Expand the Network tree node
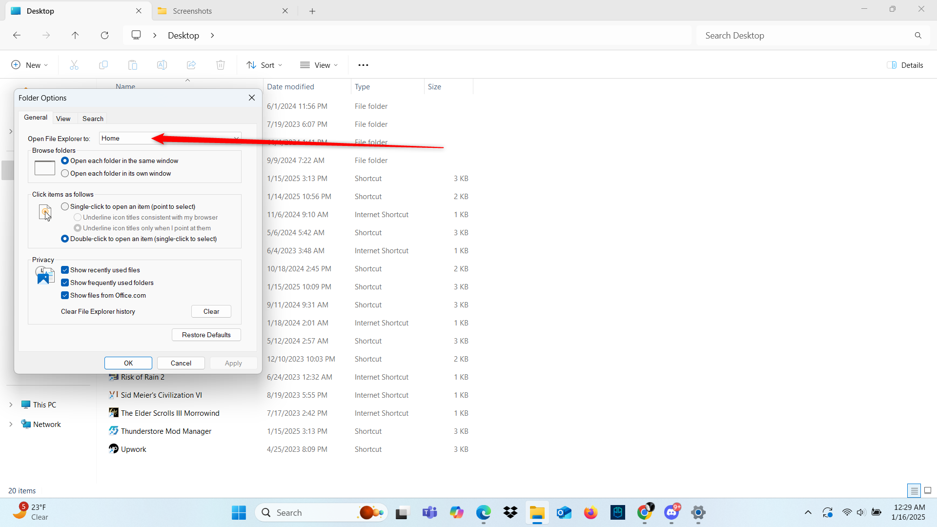This screenshot has width=937, height=527. (x=11, y=424)
